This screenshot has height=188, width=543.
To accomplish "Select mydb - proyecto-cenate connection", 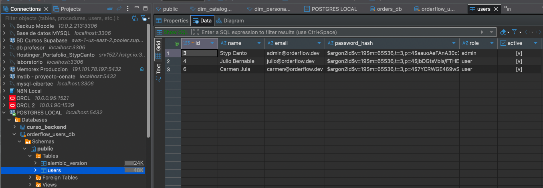I will (x=46, y=77).
